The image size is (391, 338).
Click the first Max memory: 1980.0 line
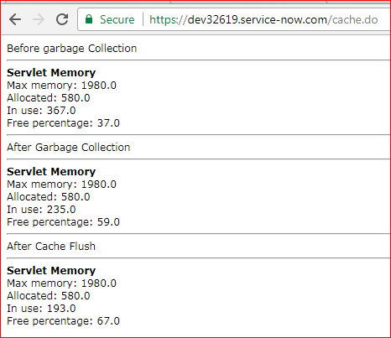pyautogui.click(x=61, y=86)
